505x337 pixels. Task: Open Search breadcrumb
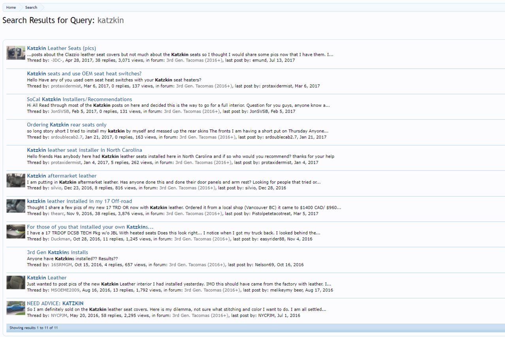[31, 8]
